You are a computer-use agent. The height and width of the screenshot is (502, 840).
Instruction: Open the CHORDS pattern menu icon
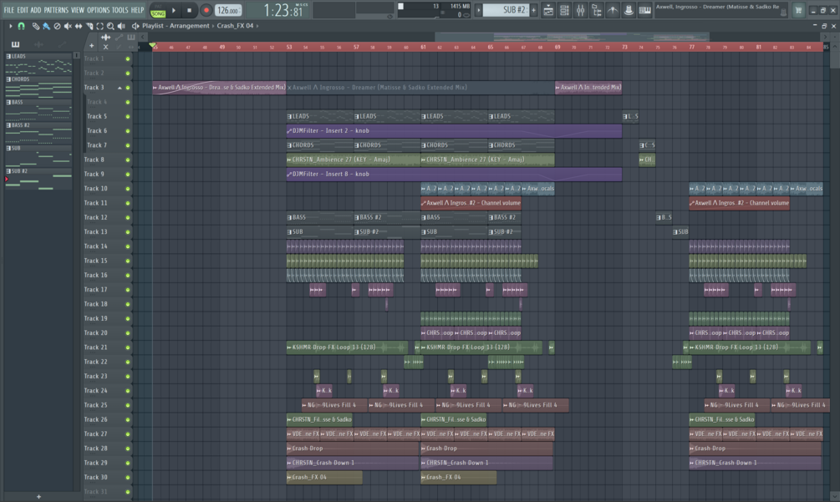coord(8,79)
